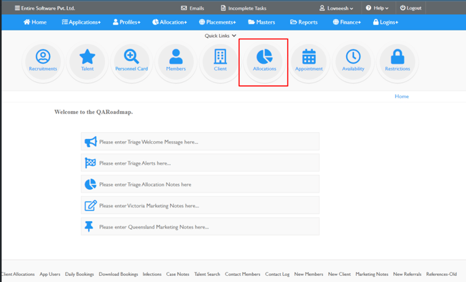The image size is (466, 282).
Task: Open the Appointment calendar quick link
Action: click(x=309, y=56)
